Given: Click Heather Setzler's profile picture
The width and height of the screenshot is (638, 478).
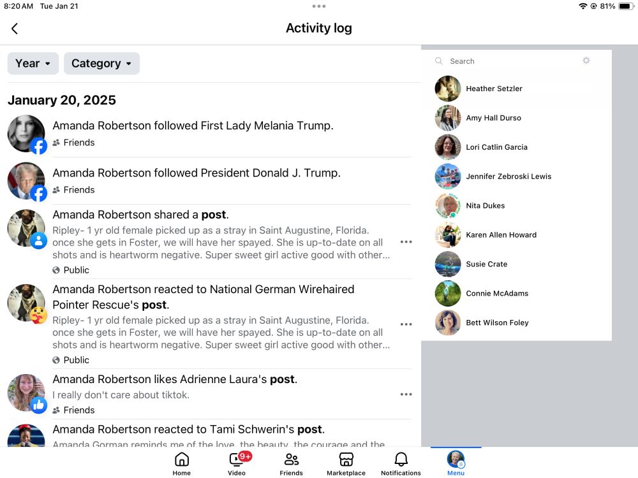Looking at the screenshot, I should coord(448,89).
